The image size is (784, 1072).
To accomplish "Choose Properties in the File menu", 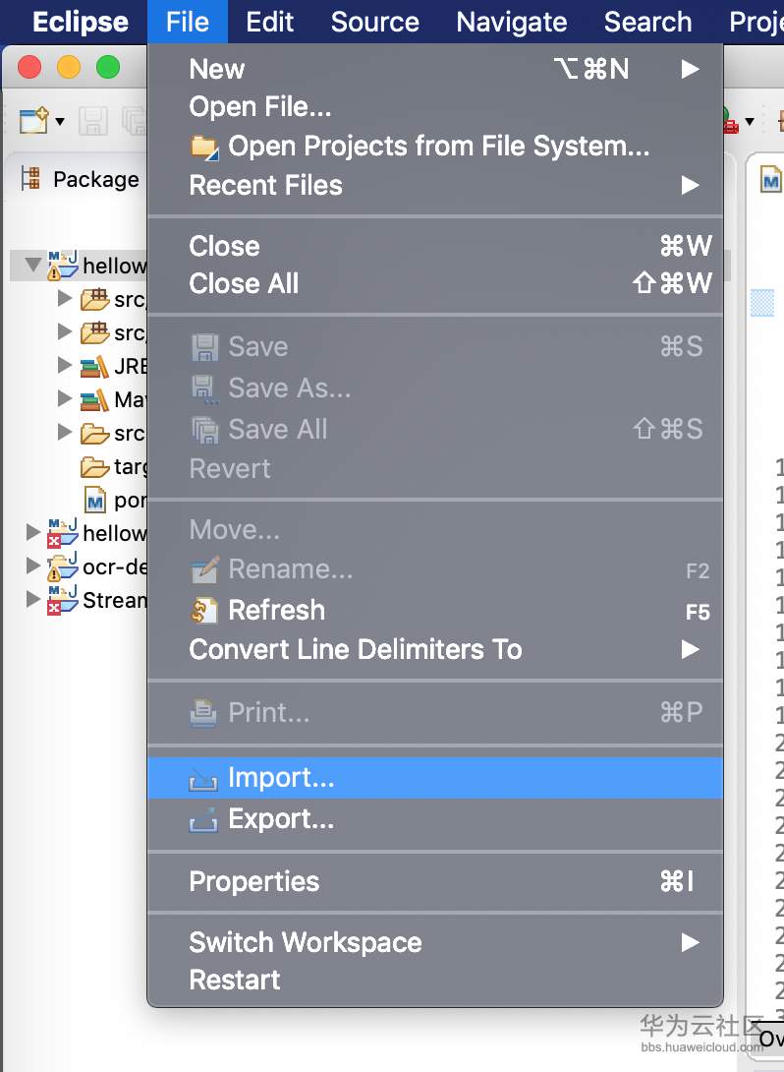I will pos(253,881).
